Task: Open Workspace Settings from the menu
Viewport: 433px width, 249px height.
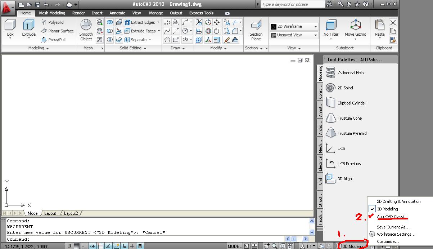Action: coord(396,234)
